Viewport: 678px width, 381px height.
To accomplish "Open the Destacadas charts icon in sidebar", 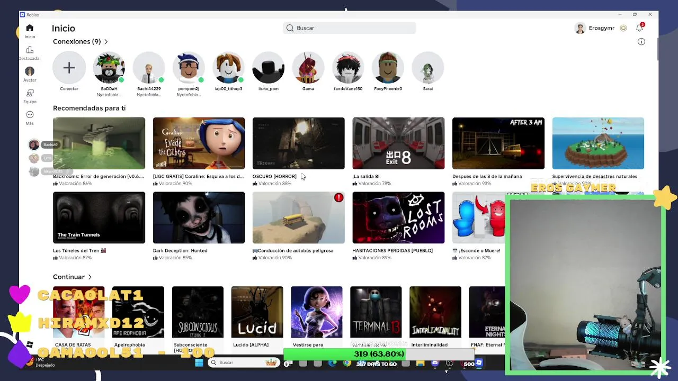I will pyautogui.click(x=30, y=50).
